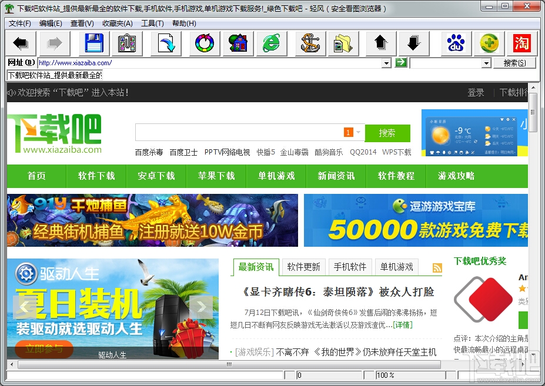545x386 pixels.
Task: Switch to the 单机游戏 content tab
Action: click(397, 267)
